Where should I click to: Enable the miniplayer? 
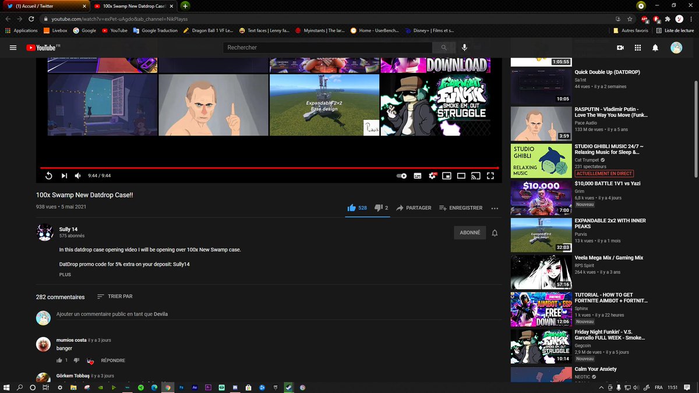coord(447,175)
